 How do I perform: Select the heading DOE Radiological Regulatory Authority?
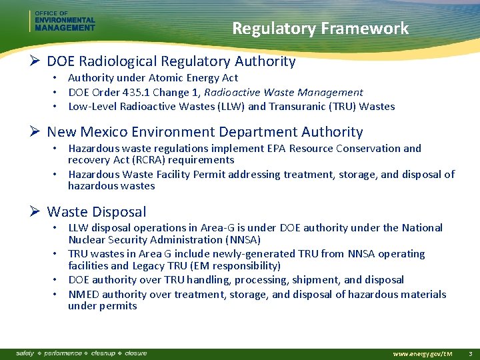tap(171, 61)
